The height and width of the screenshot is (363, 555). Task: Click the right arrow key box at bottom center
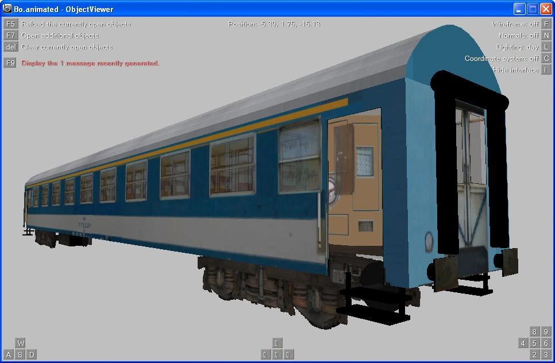click(x=288, y=354)
